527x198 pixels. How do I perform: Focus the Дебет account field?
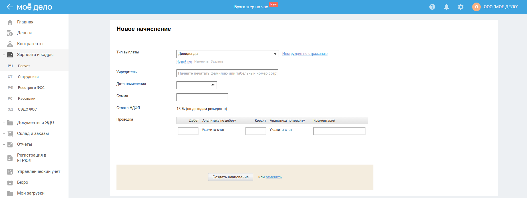[x=188, y=131]
